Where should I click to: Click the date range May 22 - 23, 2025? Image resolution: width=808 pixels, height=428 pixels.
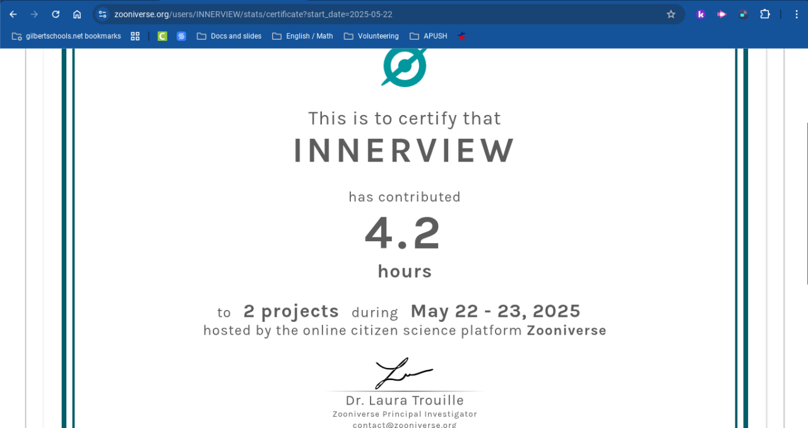[x=496, y=311]
